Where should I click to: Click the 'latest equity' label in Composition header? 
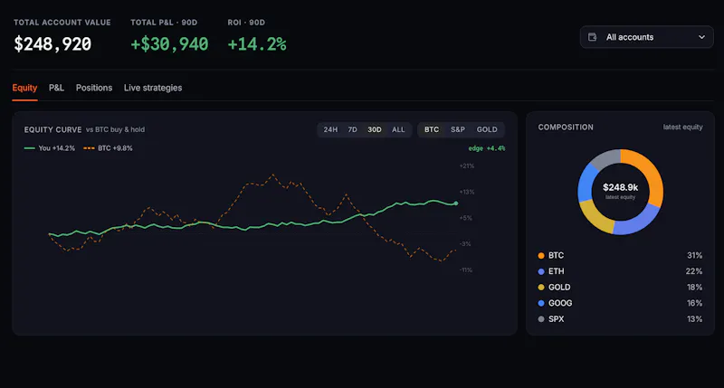(683, 127)
